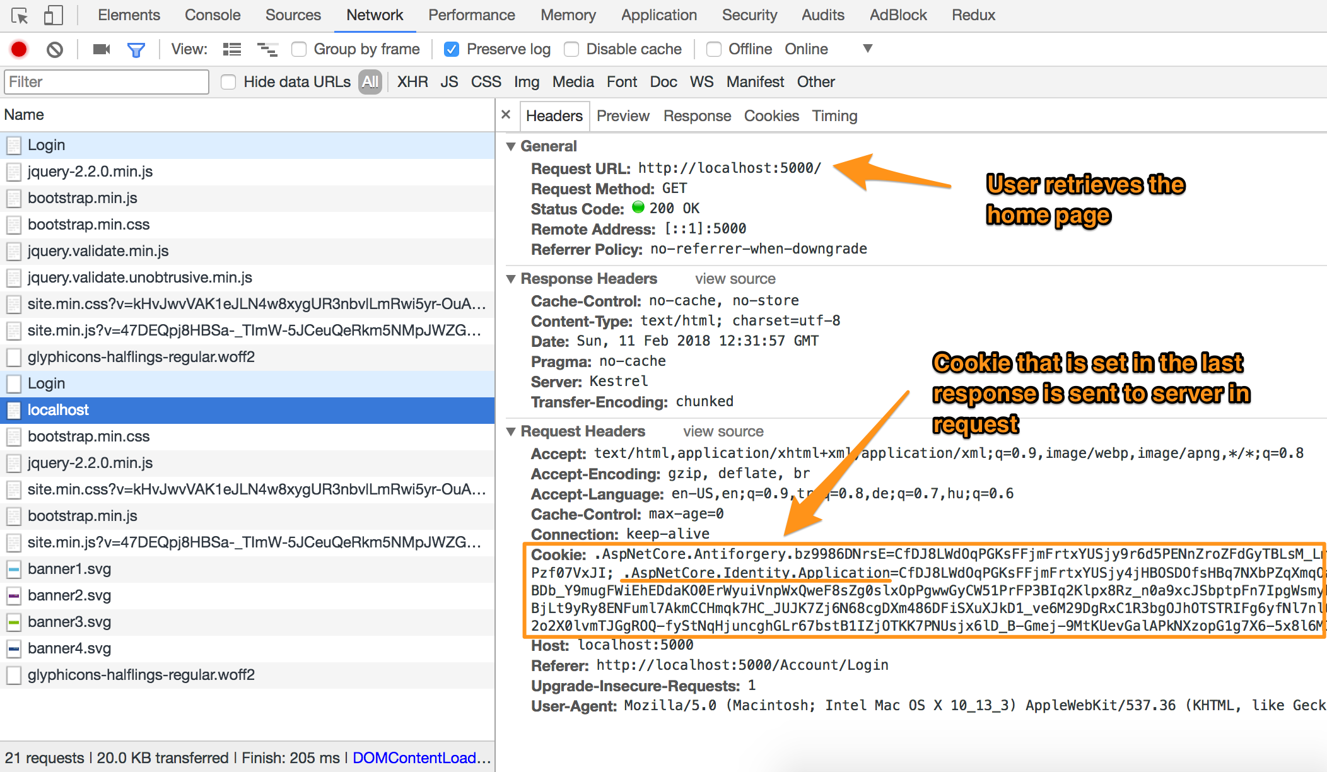1327x772 pixels.
Task: Uncheck the Preserve log checkbox
Action: (452, 49)
